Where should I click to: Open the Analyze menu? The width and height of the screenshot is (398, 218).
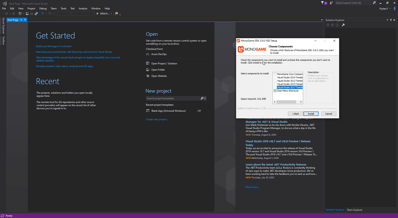tap(83, 9)
